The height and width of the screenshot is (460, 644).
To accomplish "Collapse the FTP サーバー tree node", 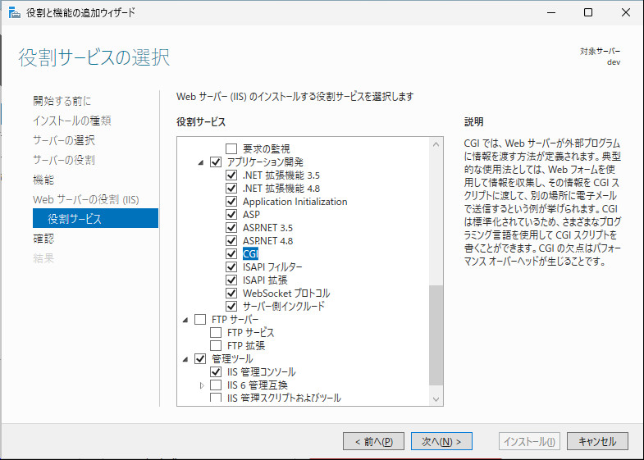I will tap(185, 320).
